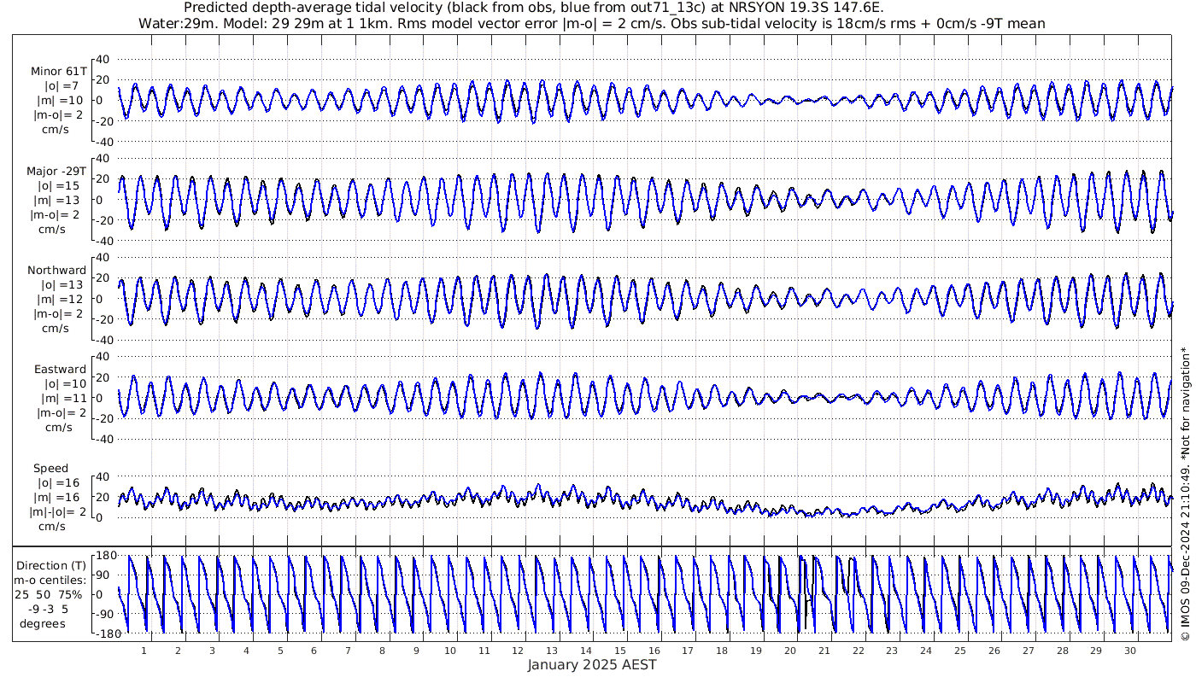
Task: Select day '17' on the date axis
Action: pyautogui.click(x=689, y=651)
